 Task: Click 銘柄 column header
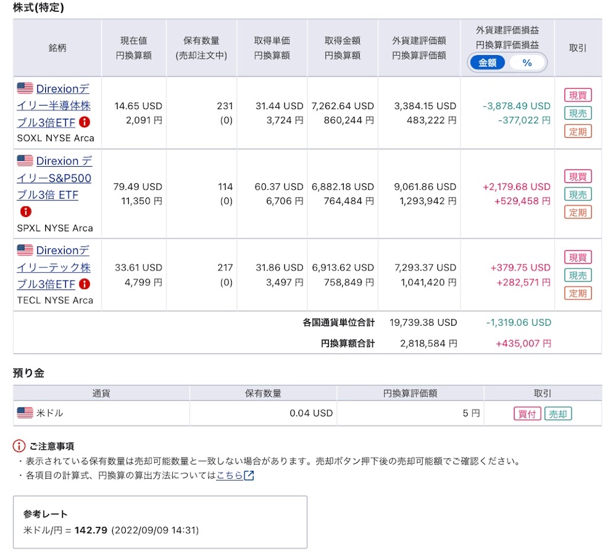point(58,47)
